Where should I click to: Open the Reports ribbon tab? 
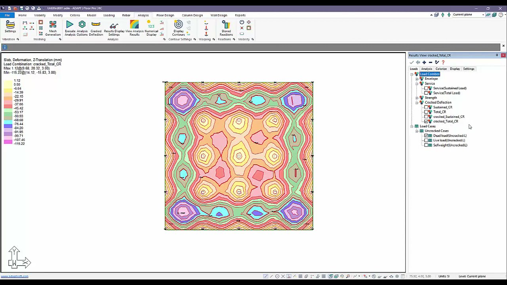tap(240, 15)
